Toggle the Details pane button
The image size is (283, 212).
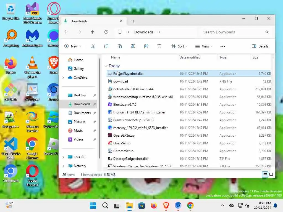pos(260,46)
